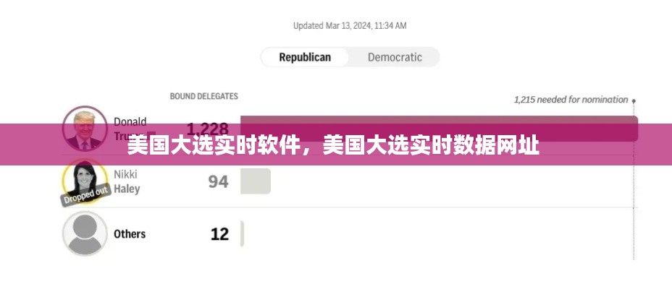This screenshot has width=672, height=289.
Task: Click the Others delegate count 12
Action: tap(219, 234)
